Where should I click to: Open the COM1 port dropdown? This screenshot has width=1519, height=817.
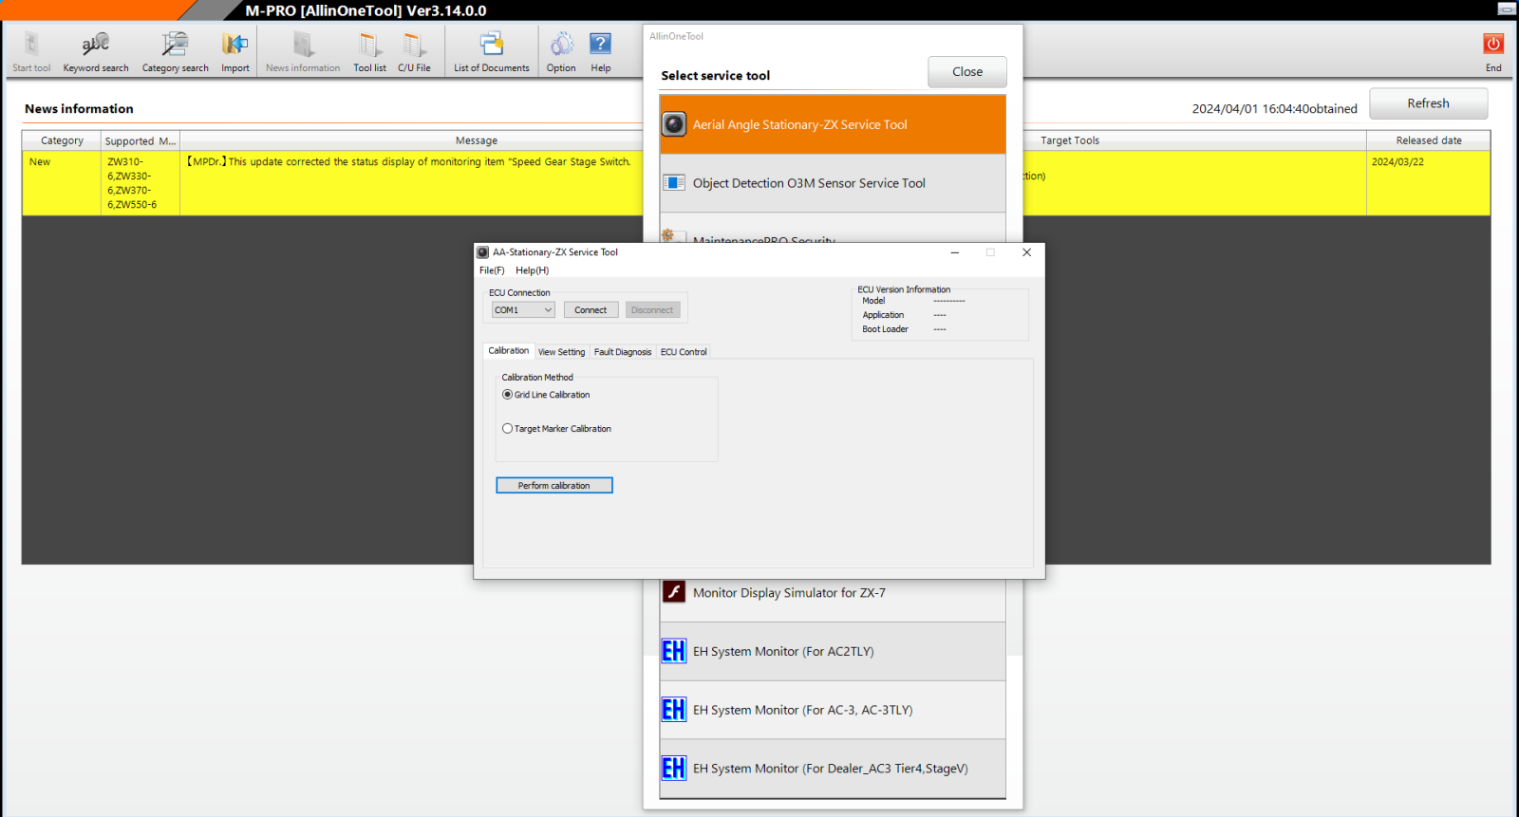[x=523, y=310]
